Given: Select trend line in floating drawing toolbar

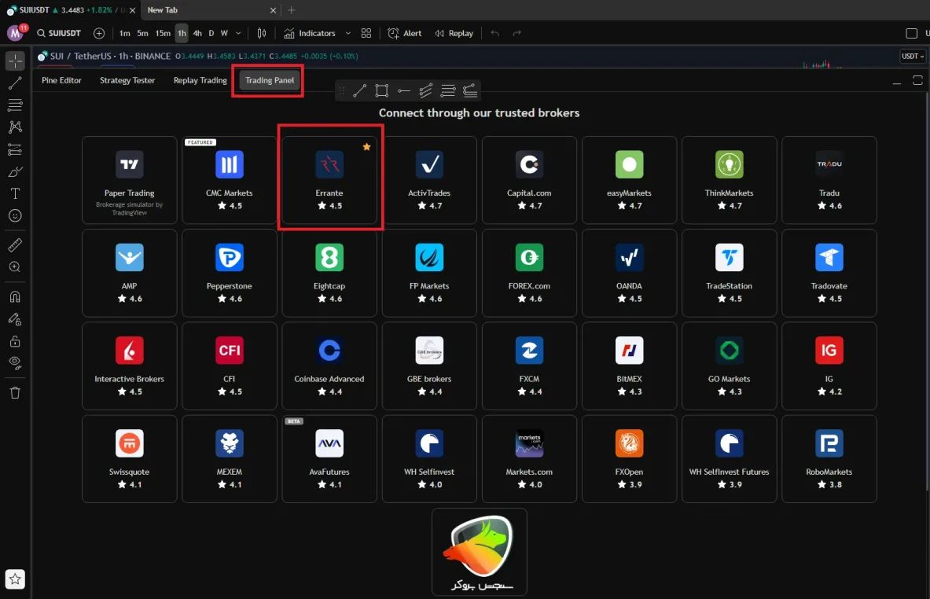Looking at the screenshot, I should (359, 90).
